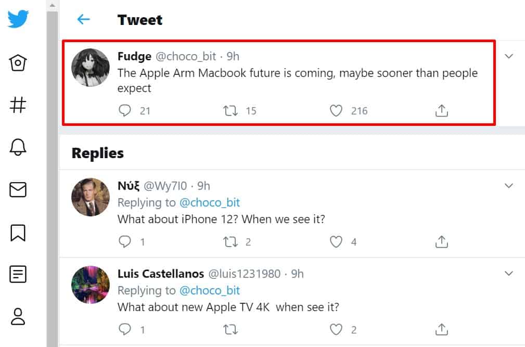Screen dimensions: 525x347
Task: Open chevron menu on Luis Castellanos reply
Action: (x=509, y=273)
